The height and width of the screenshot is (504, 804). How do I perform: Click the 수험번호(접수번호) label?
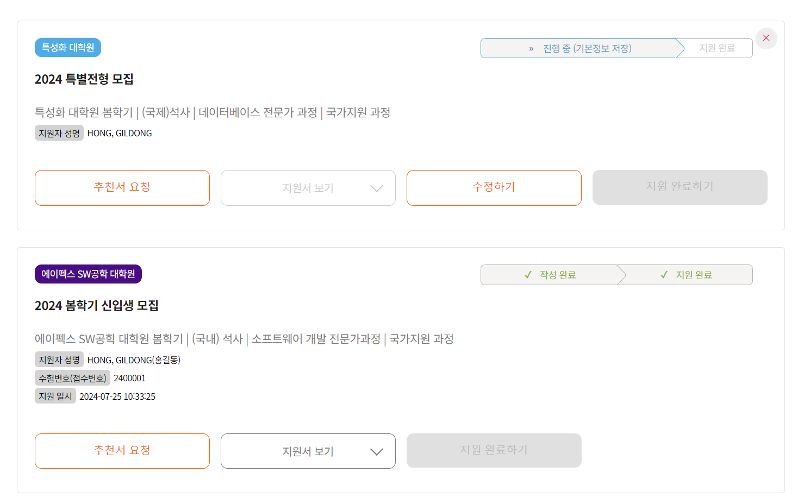click(72, 378)
